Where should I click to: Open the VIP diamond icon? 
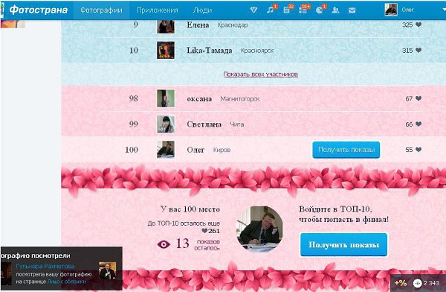253,10
